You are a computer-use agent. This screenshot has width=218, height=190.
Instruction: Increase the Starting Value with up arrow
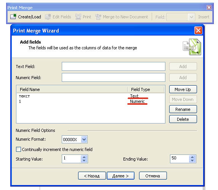(84, 157)
